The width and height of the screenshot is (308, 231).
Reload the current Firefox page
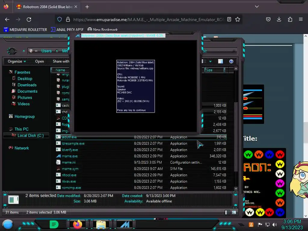tap(29, 20)
